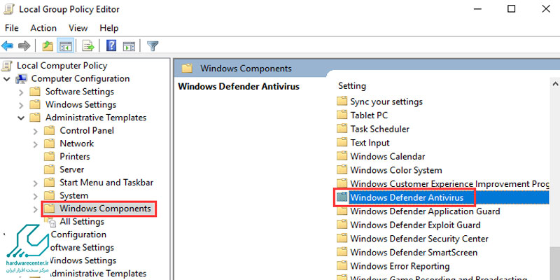This screenshot has width=560, height=280.
Task: Select Local Computer Policy root node
Action: point(62,65)
